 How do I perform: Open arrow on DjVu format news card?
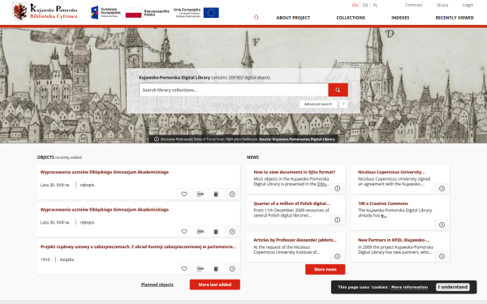coord(338,188)
